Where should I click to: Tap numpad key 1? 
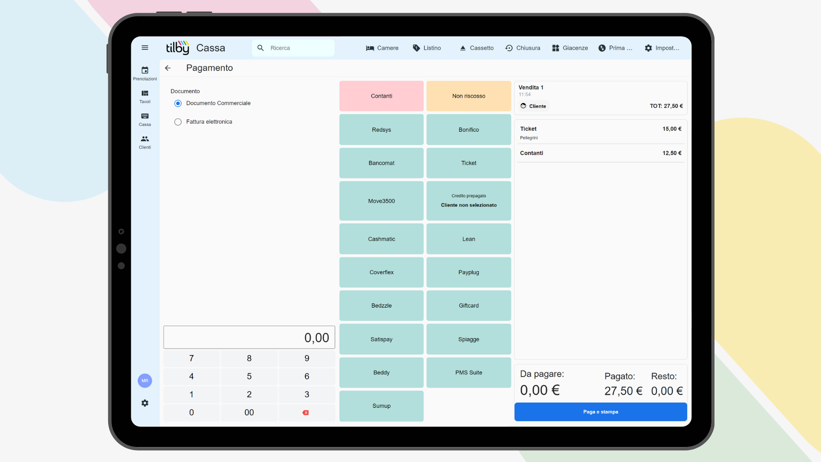coord(192,394)
